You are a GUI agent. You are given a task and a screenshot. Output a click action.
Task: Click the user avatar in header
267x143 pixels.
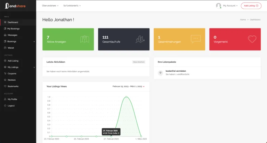218,6
